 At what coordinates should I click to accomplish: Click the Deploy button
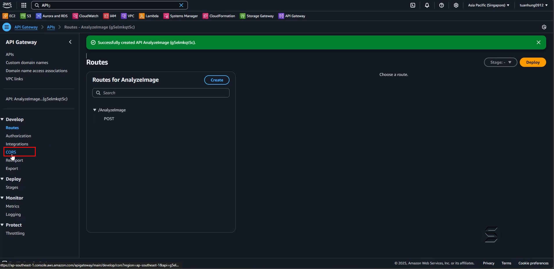[x=533, y=62]
